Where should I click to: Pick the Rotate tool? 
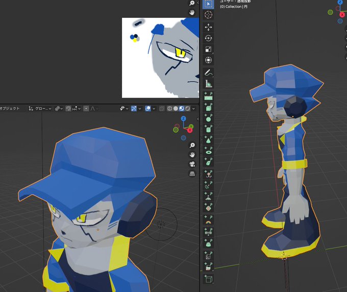pos(208,38)
